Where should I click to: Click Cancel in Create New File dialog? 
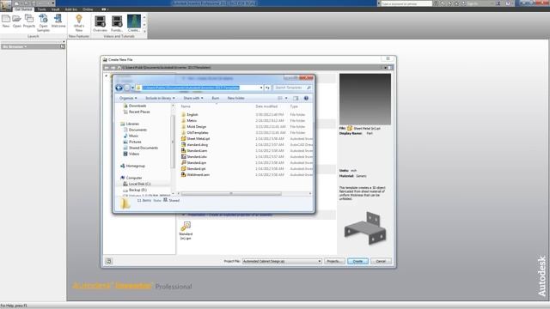tap(381, 261)
